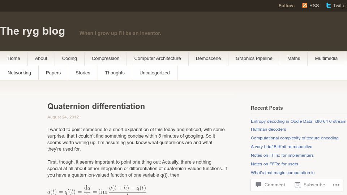Click paragraph starting 'I wanted to point someone'
Viewport: 347px width, 195px height.
click(x=136, y=139)
